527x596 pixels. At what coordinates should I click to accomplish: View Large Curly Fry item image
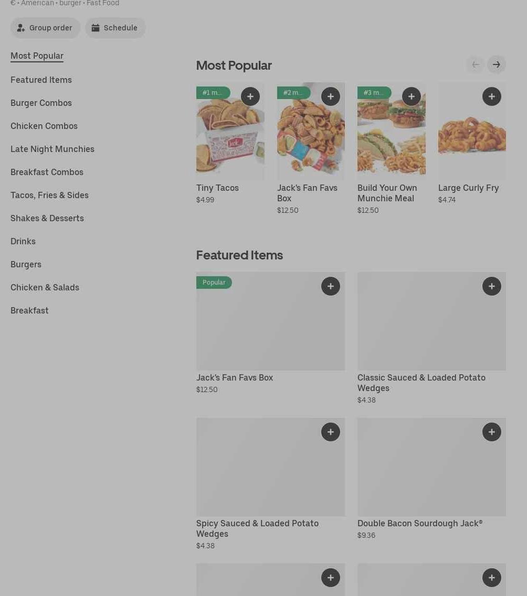[472, 142]
